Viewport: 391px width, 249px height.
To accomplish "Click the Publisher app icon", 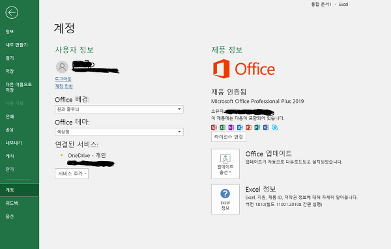I will (x=257, y=128).
